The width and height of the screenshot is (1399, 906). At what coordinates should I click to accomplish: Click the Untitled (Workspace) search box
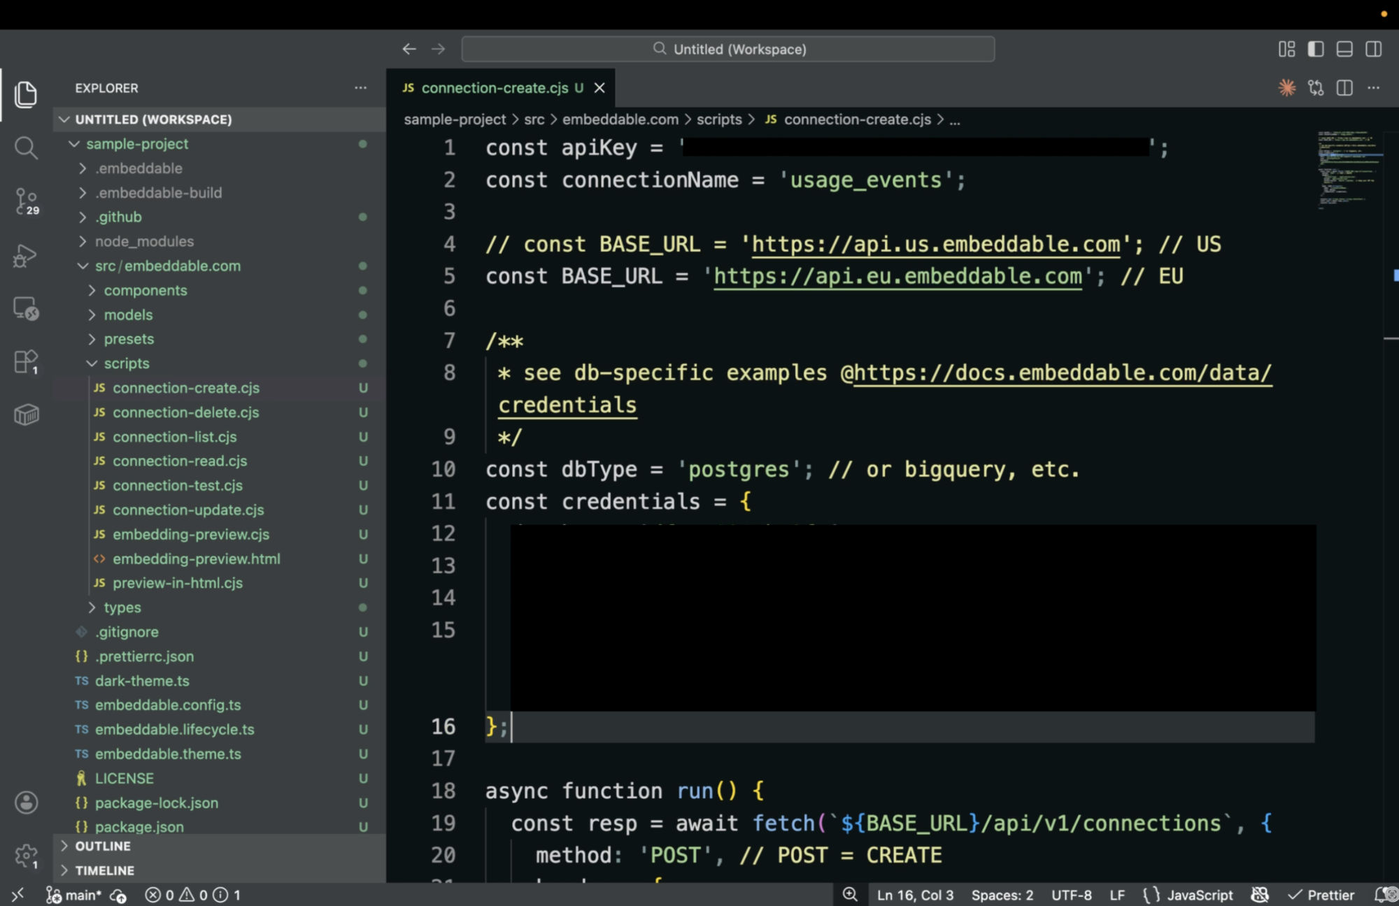pos(728,49)
